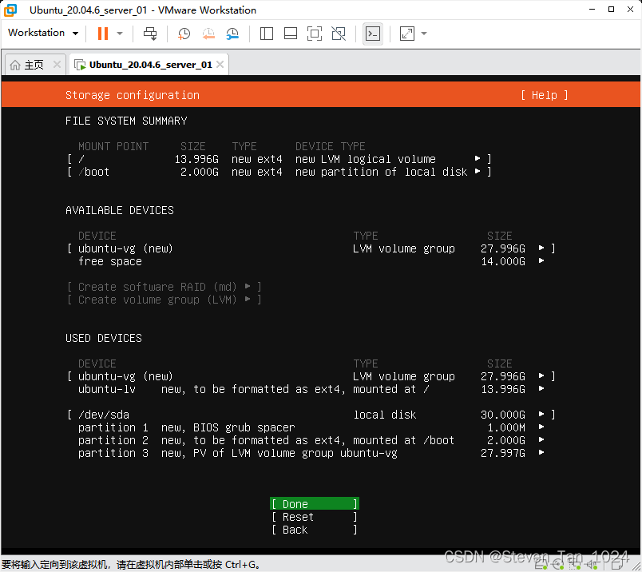Open partition 3 PV of LVM options
The image size is (642, 572).
pyautogui.click(x=311, y=453)
